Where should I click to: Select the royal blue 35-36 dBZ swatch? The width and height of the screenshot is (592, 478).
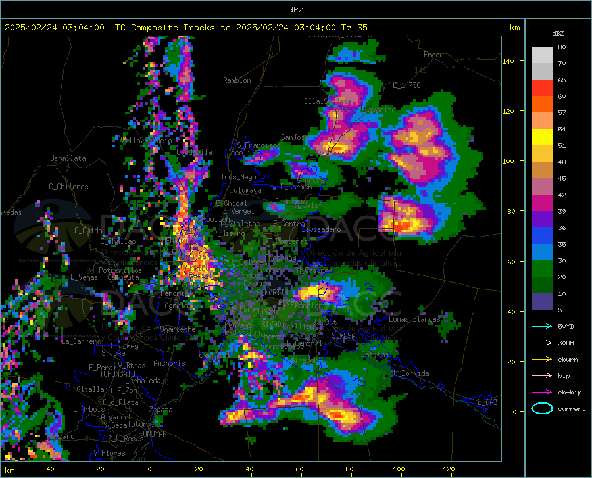click(542, 236)
